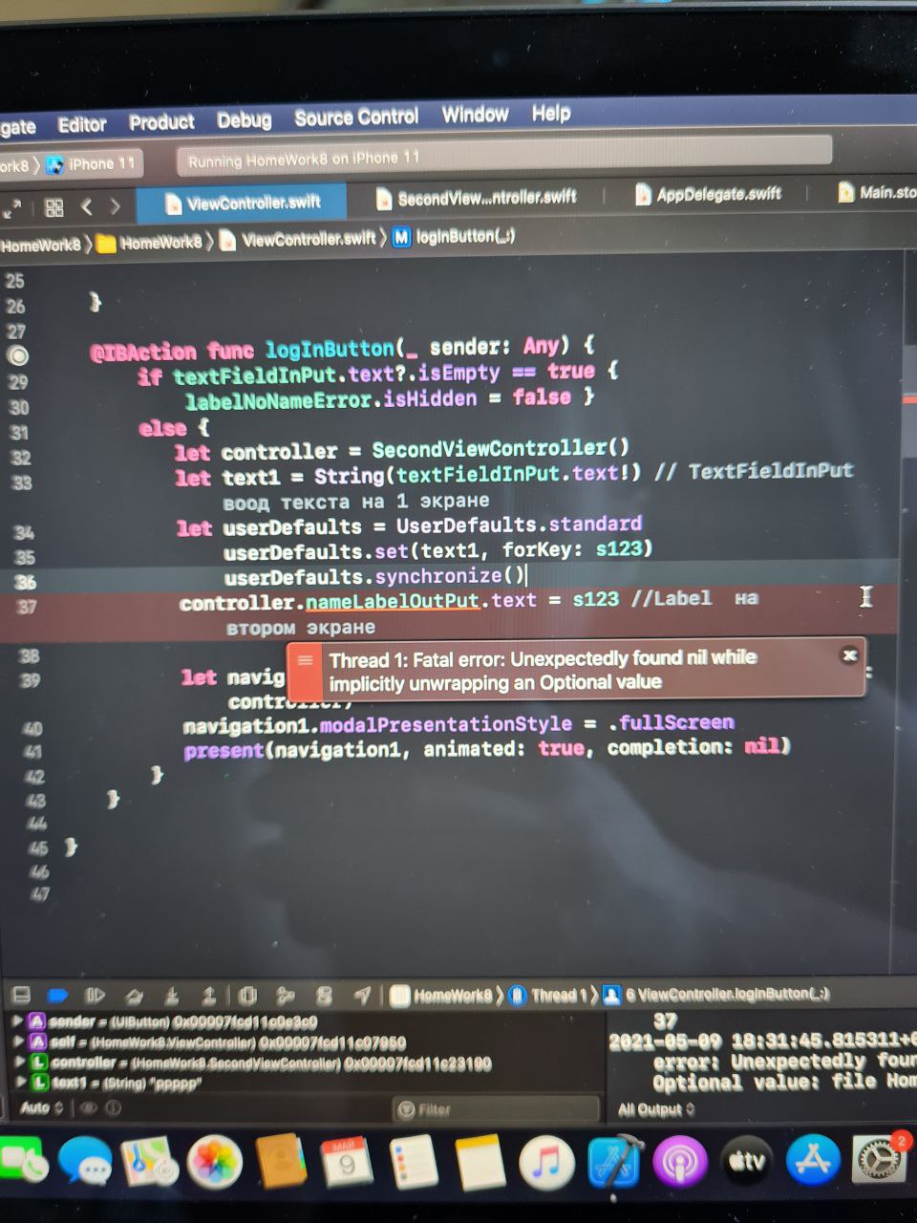
Task: Choose the iPhone 11 run destination
Action: 92,164
